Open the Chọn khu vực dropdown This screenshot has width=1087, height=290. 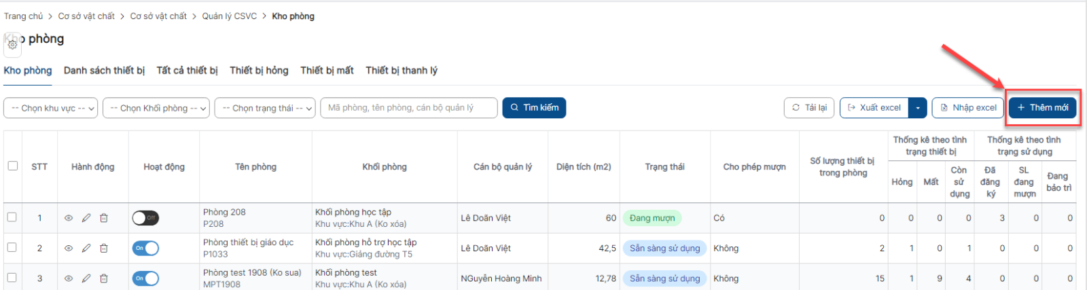[51, 108]
